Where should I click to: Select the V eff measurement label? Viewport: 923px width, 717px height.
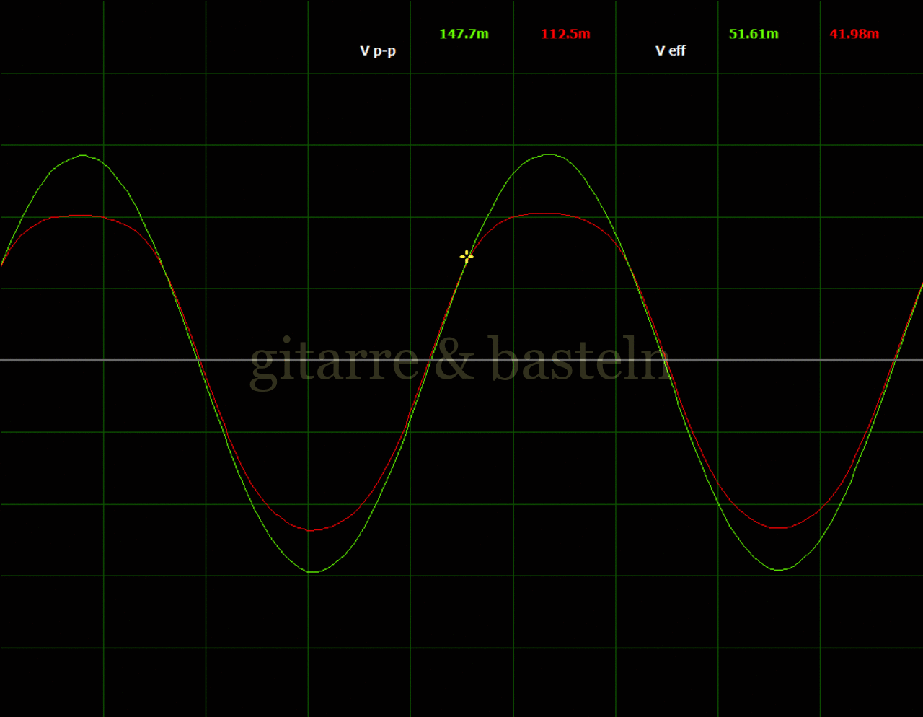(670, 50)
